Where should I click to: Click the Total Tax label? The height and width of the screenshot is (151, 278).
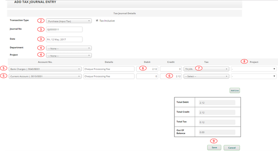coord(181,122)
